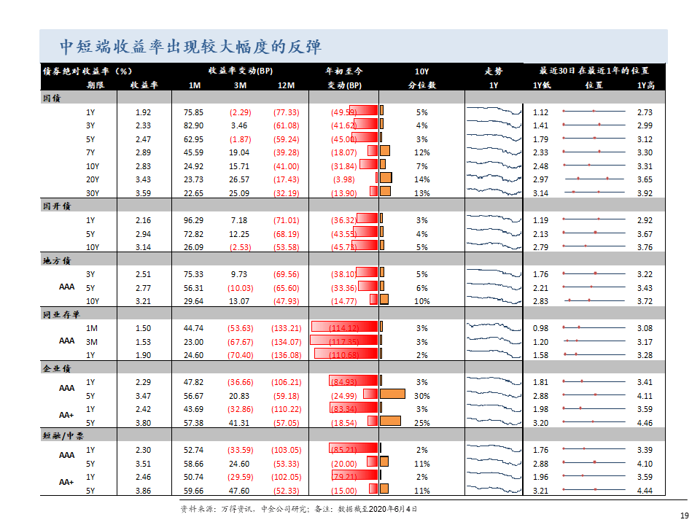Select the 7Y term label
This screenshot has height=525, width=700.
click(x=90, y=152)
